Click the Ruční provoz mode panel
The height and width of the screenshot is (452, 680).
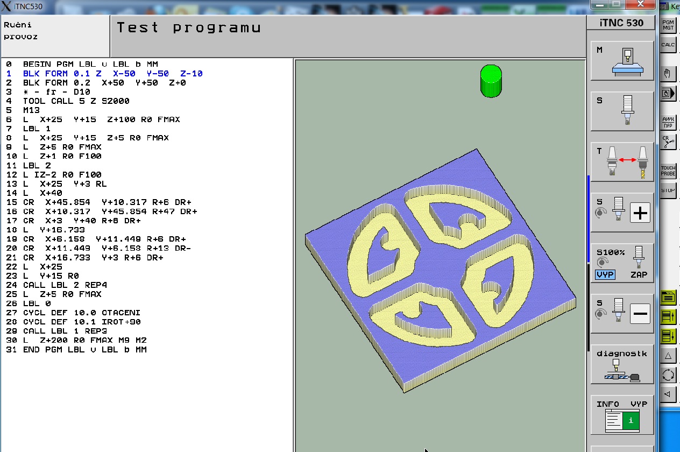coord(55,36)
